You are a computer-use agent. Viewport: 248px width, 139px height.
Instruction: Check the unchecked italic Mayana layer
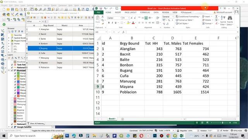pos(12,99)
